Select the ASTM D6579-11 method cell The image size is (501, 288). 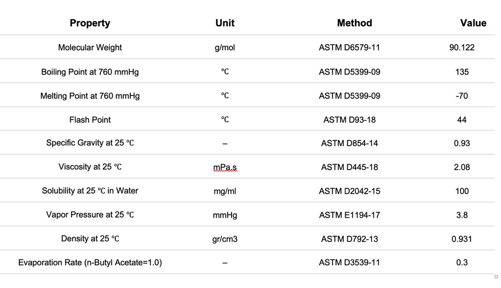349,48
